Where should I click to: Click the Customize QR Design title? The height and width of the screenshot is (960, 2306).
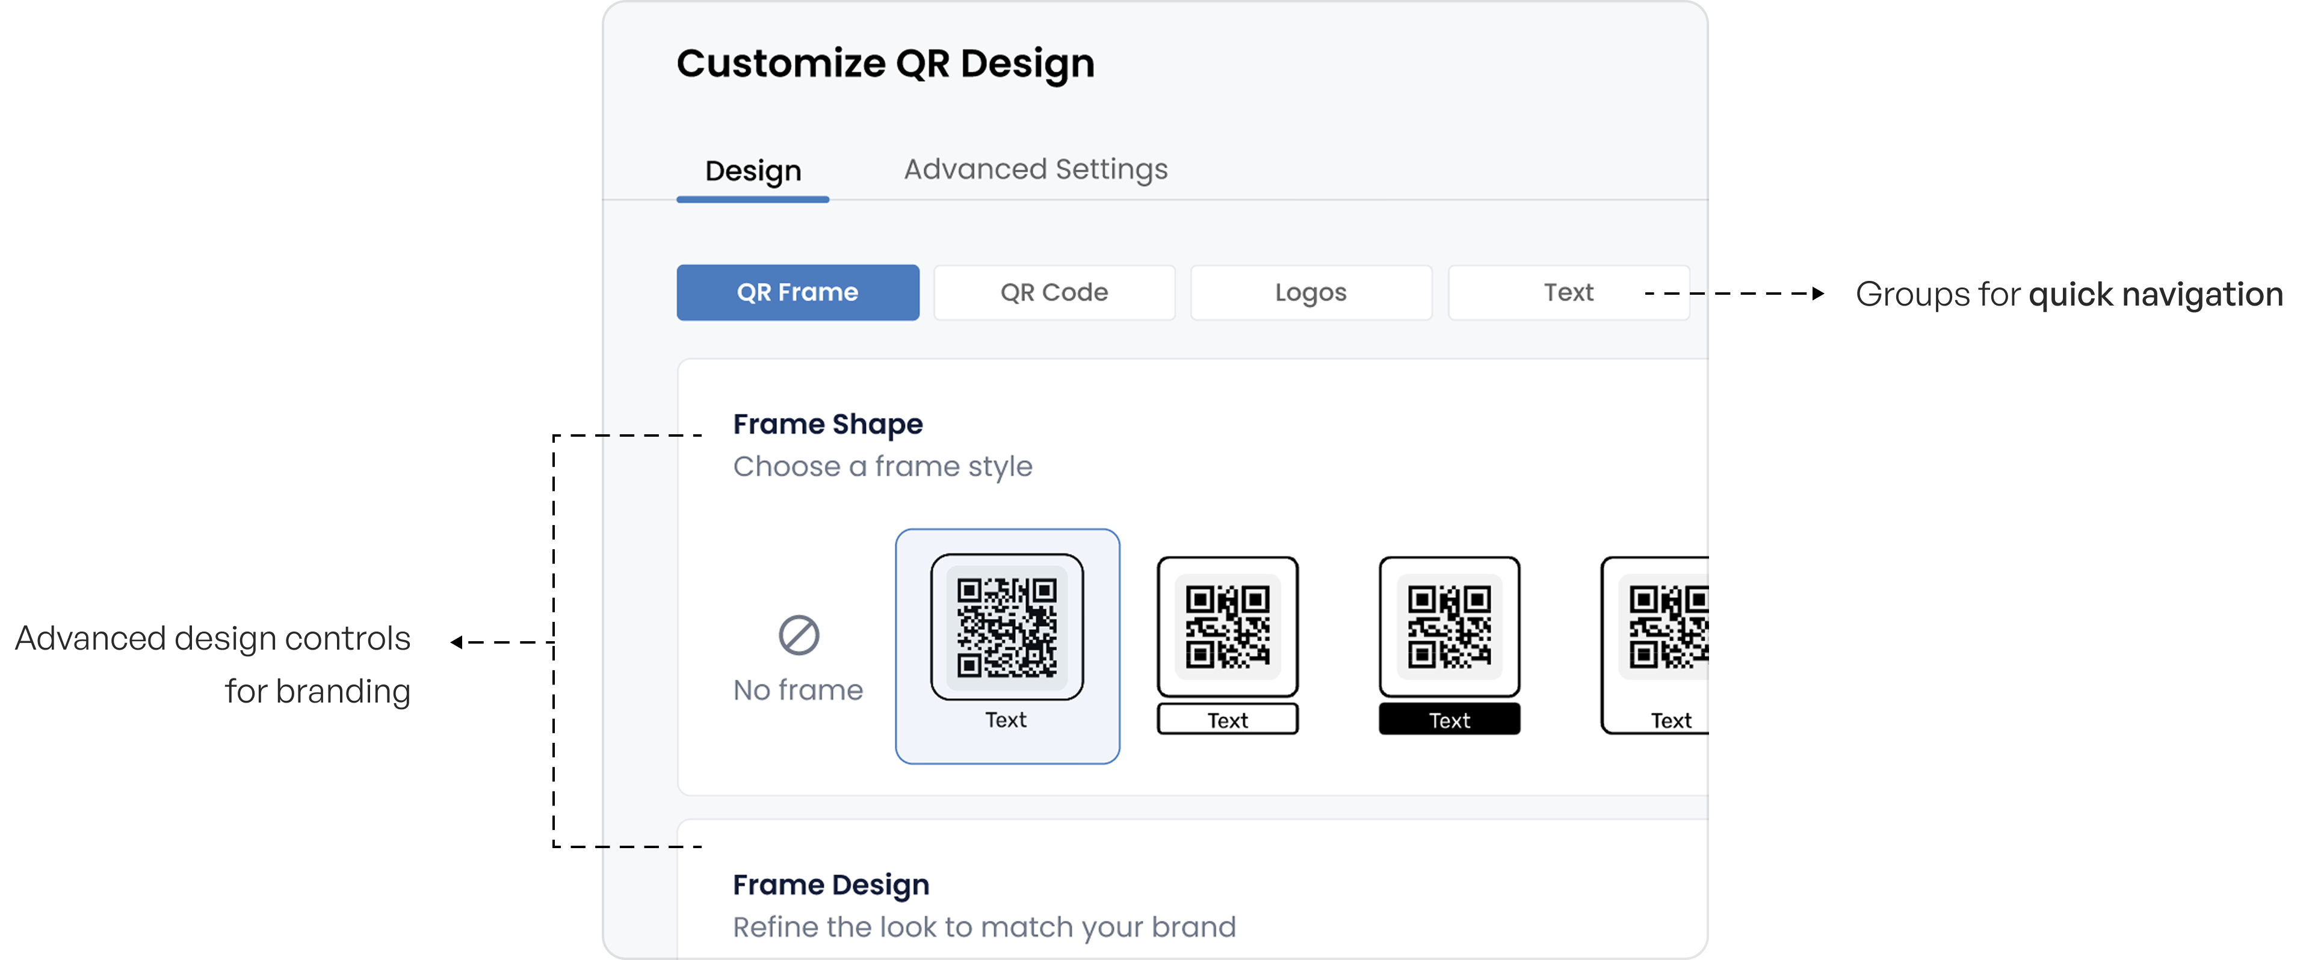[x=885, y=64]
